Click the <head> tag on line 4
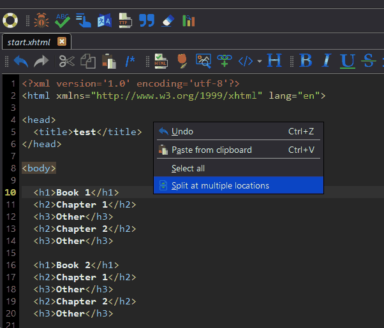384x328 pixels. 39,120
